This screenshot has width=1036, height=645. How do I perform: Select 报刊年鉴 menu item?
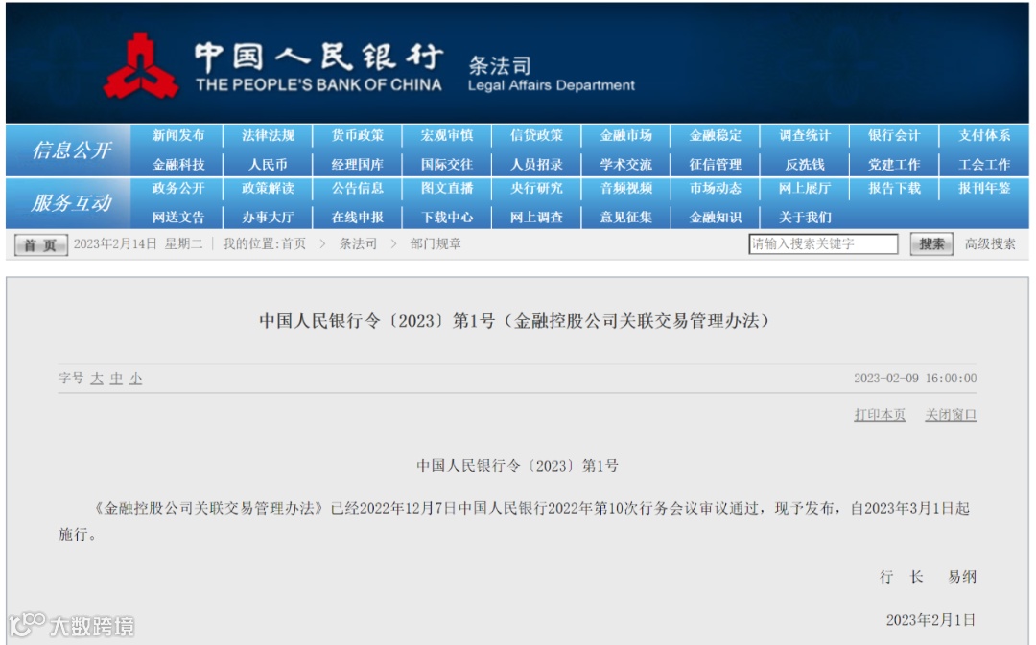(984, 188)
